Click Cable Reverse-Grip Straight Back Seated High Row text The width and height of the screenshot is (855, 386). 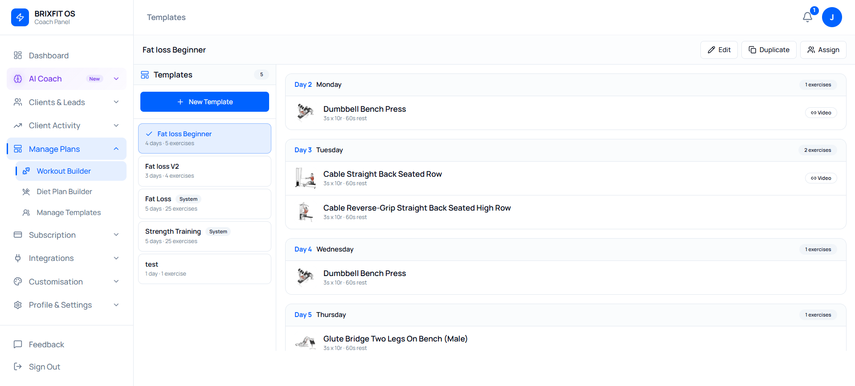point(417,208)
